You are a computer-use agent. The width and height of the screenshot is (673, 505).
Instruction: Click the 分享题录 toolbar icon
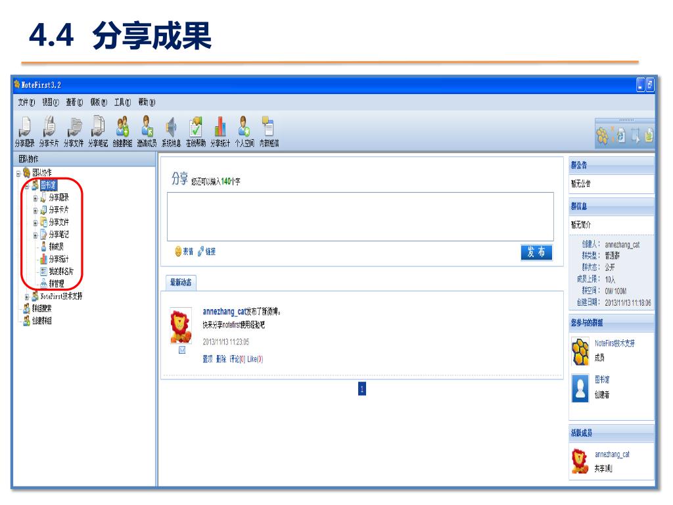(24, 132)
